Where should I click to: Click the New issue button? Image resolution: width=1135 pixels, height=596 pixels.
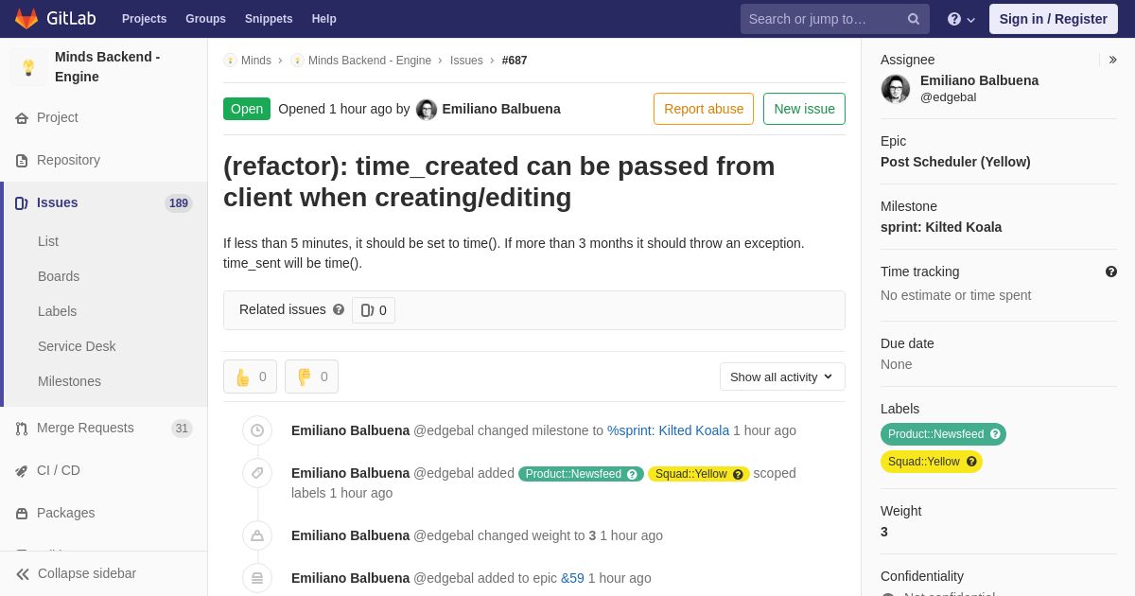pyautogui.click(x=804, y=109)
